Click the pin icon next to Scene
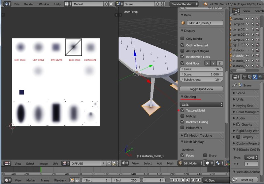 pos(234,85)
